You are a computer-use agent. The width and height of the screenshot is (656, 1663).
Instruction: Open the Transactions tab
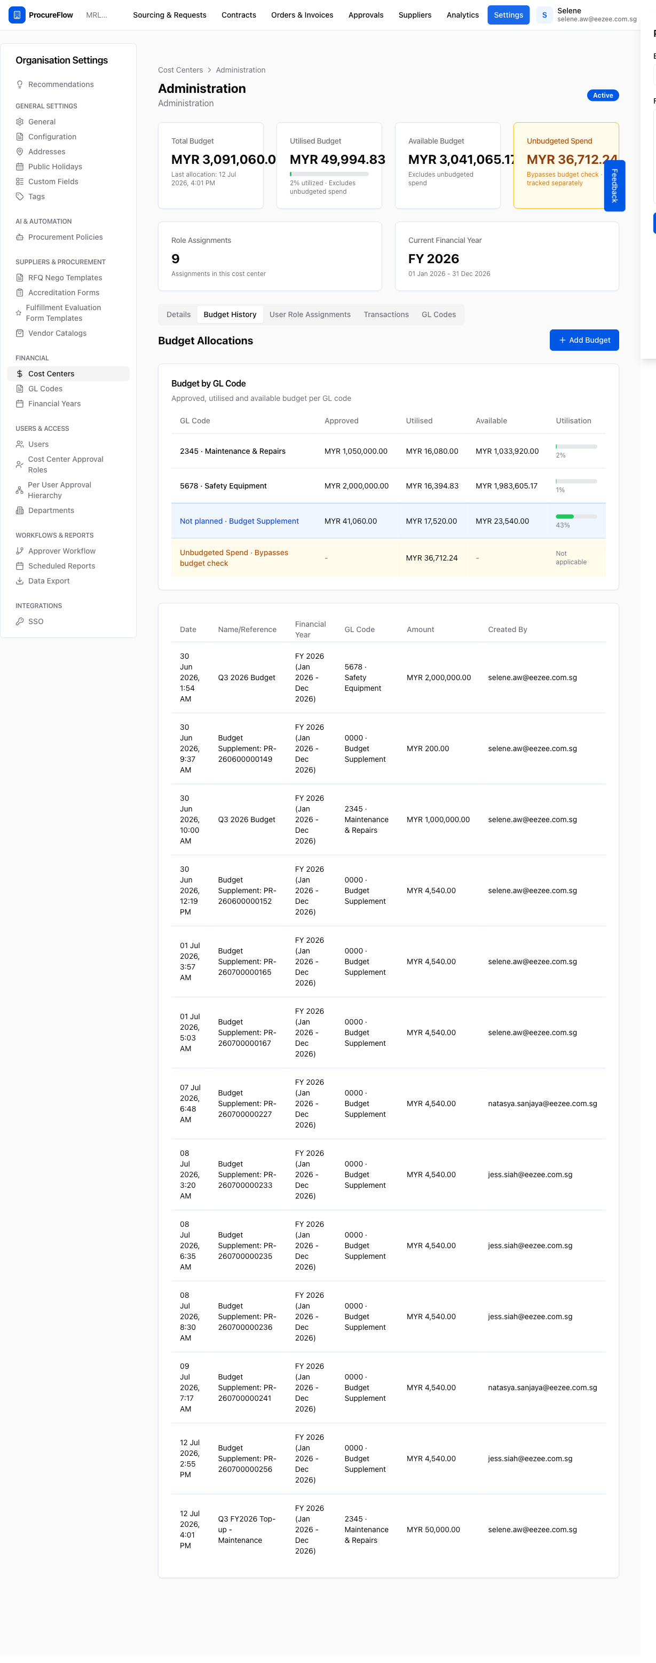pos(386,314)
